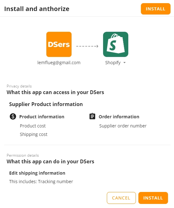Click the clipboard Order information icon
Screen dimensions: 174x208
92,116
